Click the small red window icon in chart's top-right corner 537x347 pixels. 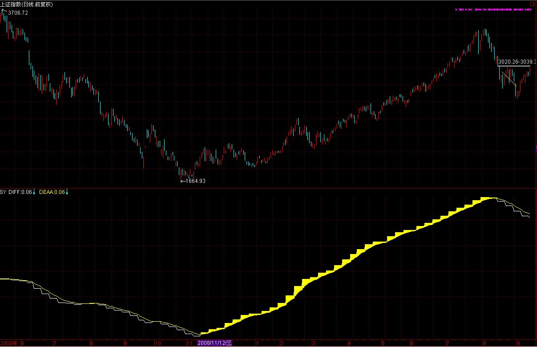pos(533,4)
